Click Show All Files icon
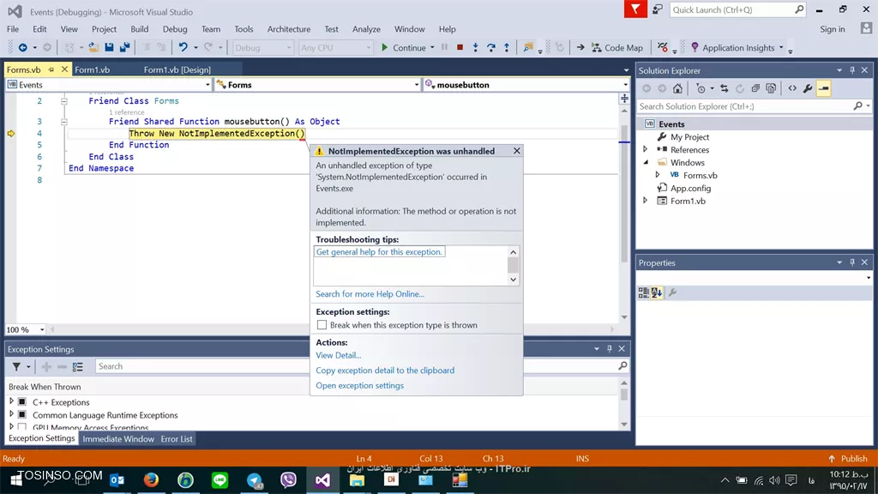Image resolution: width=878 pixels, height=494 pixels. pos(771,88)
